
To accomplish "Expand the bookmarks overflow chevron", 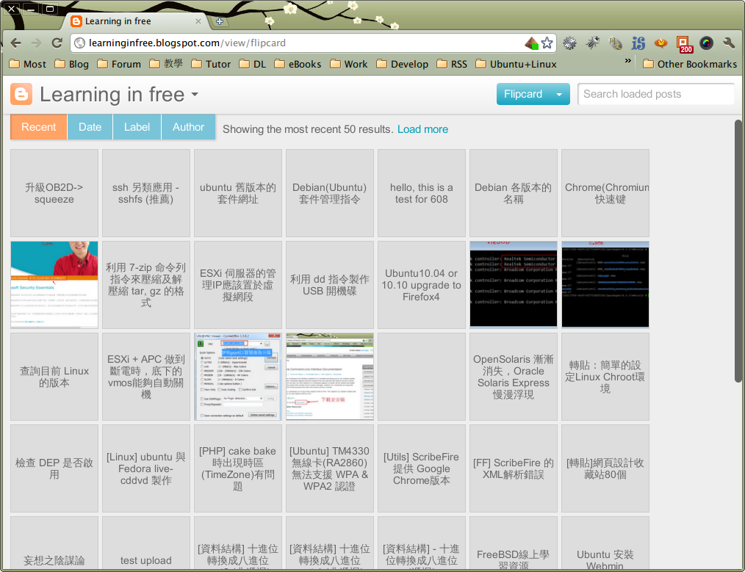I will tap(628, 61).
